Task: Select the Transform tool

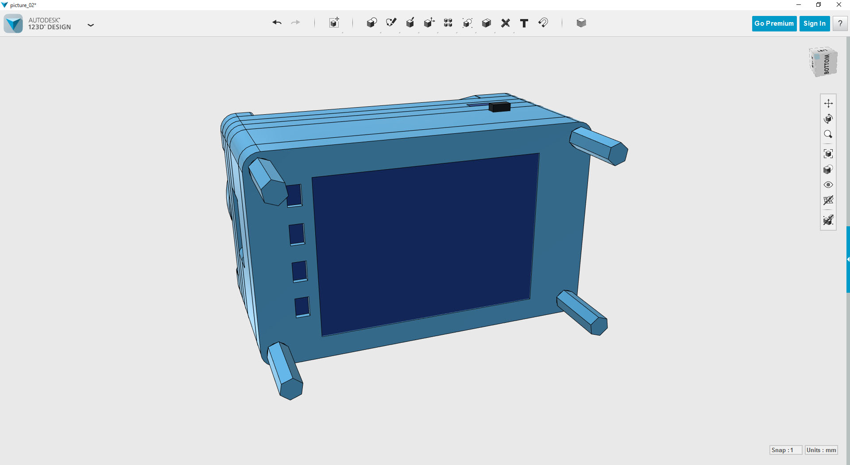Action: [334, 23]
